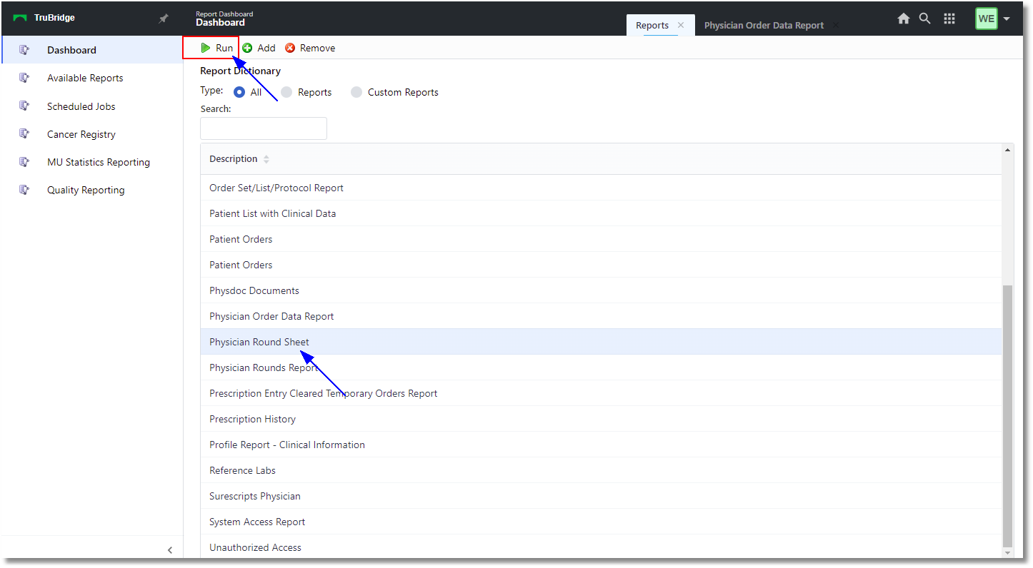Click the report list scrollbar thumb
The image size is (1033, 568).
pos(1008,416)
